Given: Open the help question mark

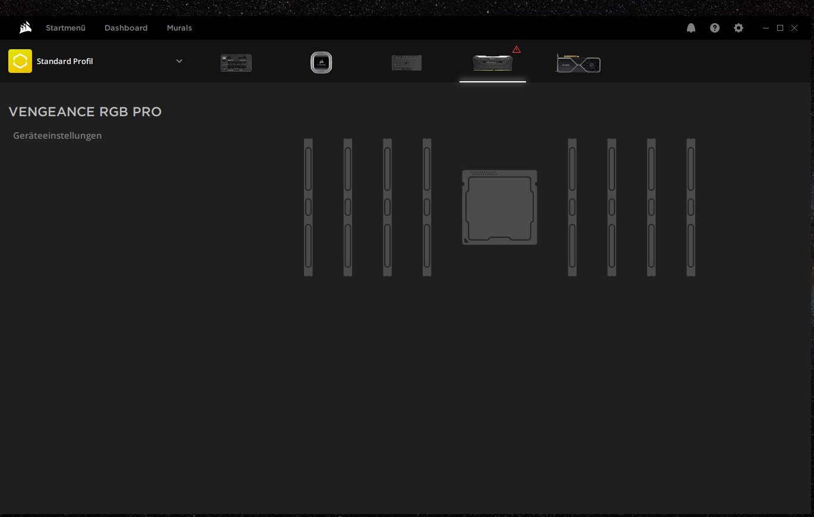Looking at the screenshot, I should [x=715, y=28].
